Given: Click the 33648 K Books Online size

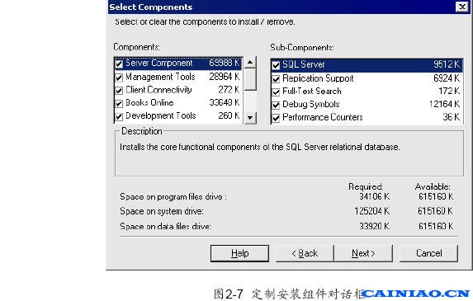Looking at the screenshot, I should [225, 103].
